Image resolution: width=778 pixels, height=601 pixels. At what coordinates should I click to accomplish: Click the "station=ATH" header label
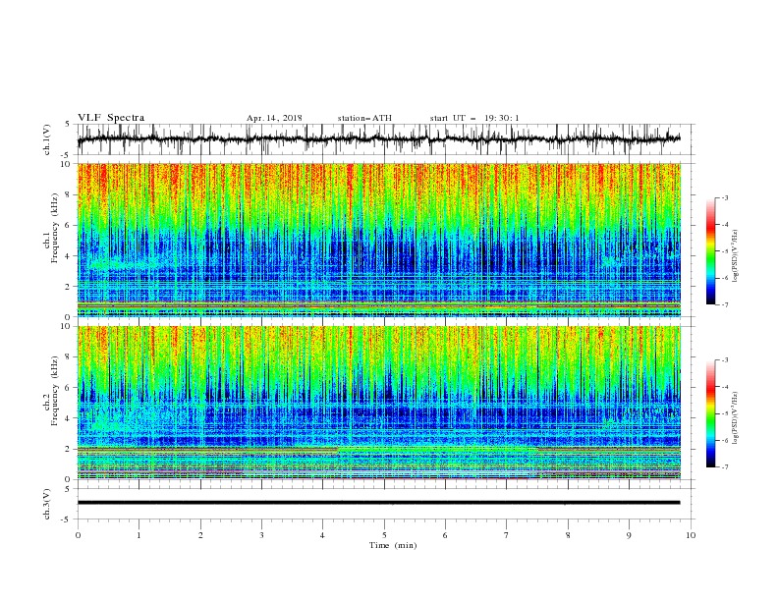click(x=364, y=118)
